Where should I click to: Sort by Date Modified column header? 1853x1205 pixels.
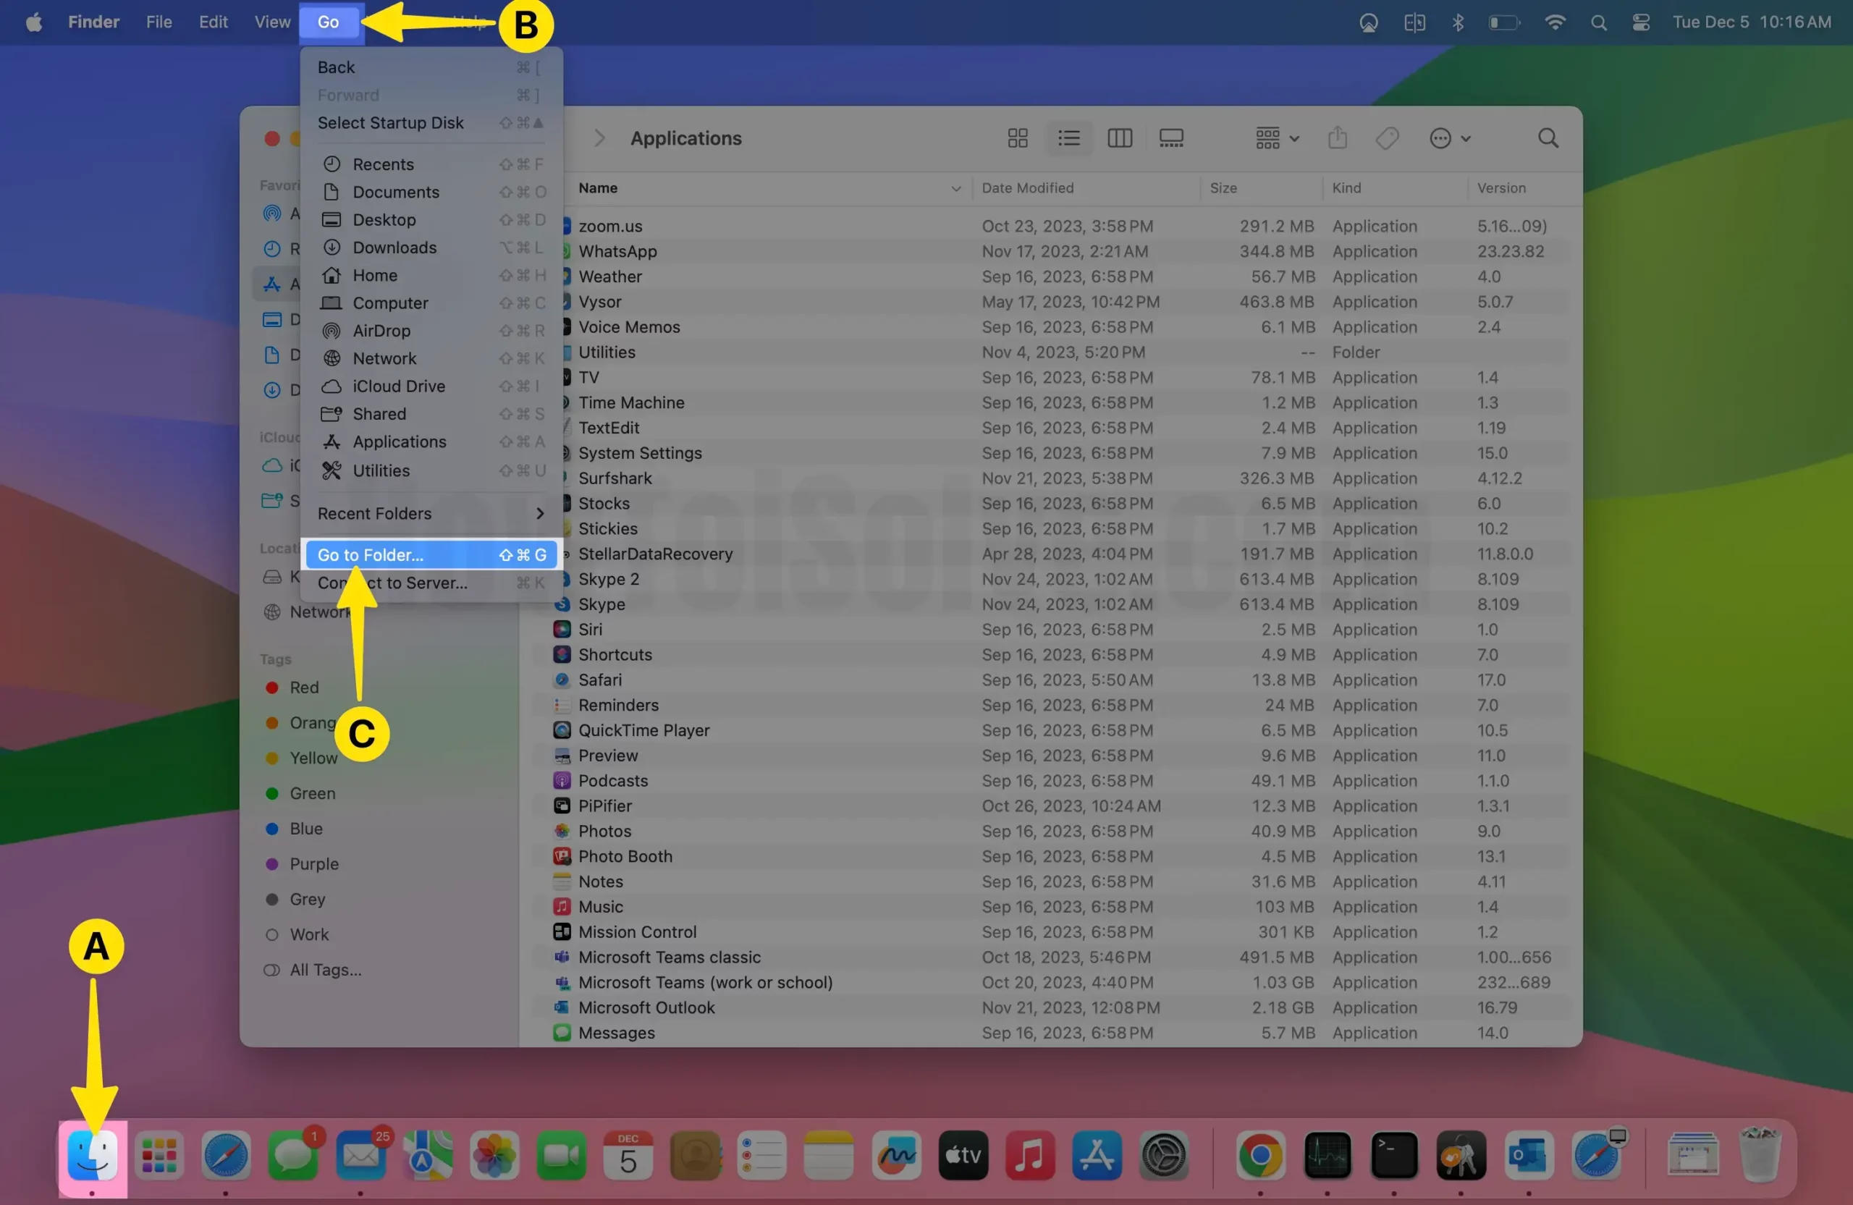coord(1027,188)
